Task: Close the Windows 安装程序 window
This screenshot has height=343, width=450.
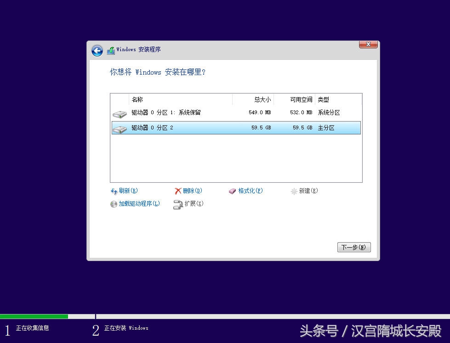Action: (368, 44)
